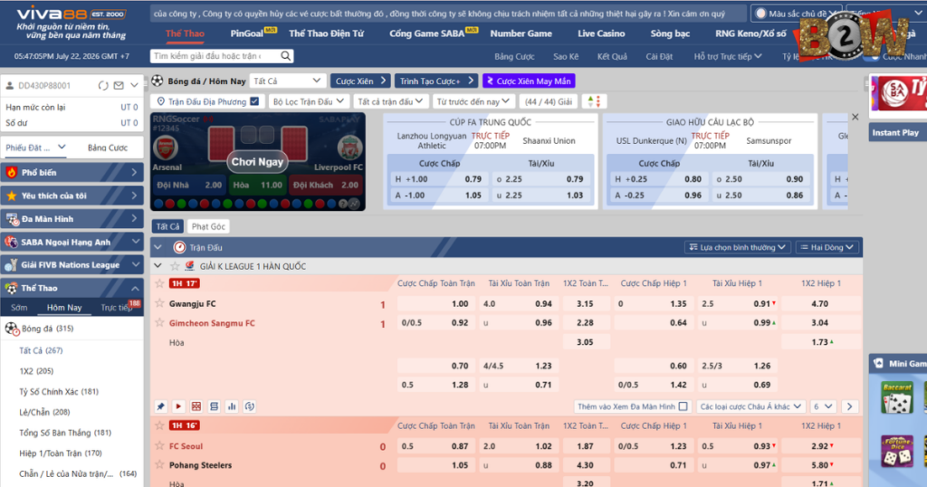Check Thêm vào Xem Đa Màn Hình box
This screenshot has height=487, width=927.
683,406
